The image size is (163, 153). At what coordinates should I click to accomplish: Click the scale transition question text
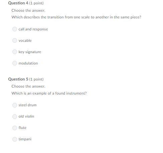tap(76, 17)
